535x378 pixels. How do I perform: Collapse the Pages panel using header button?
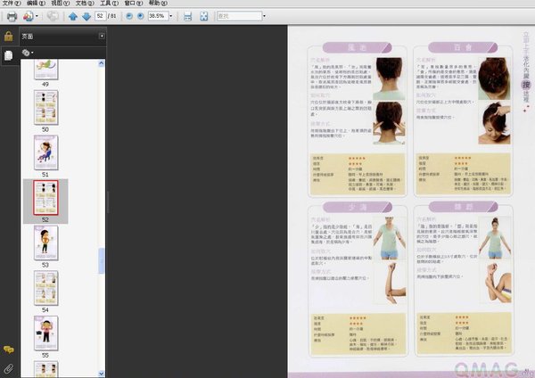(x=102, y=36)
